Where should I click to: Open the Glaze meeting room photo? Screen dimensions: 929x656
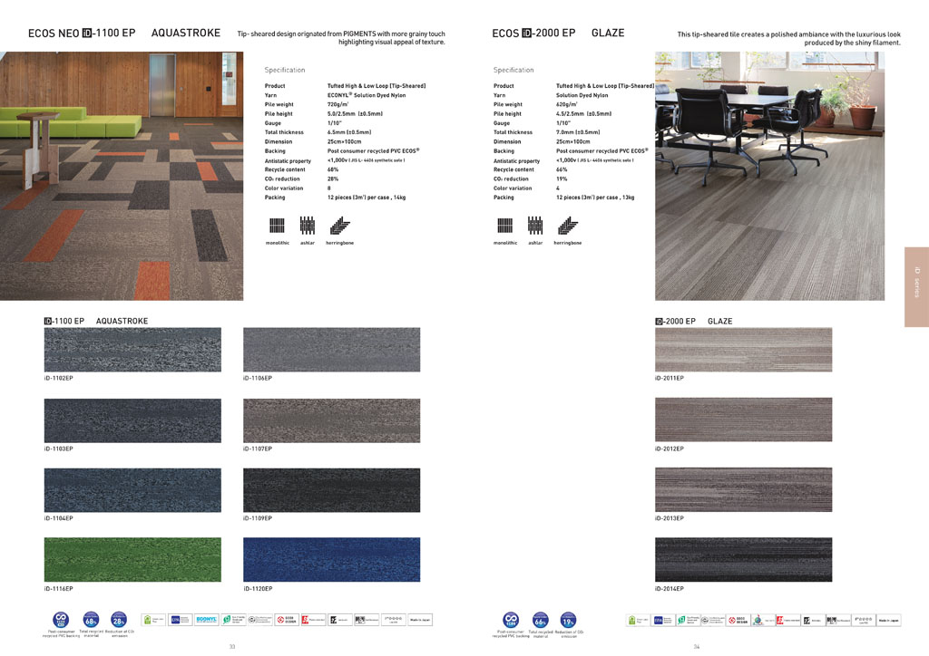(x=769, y=176)
